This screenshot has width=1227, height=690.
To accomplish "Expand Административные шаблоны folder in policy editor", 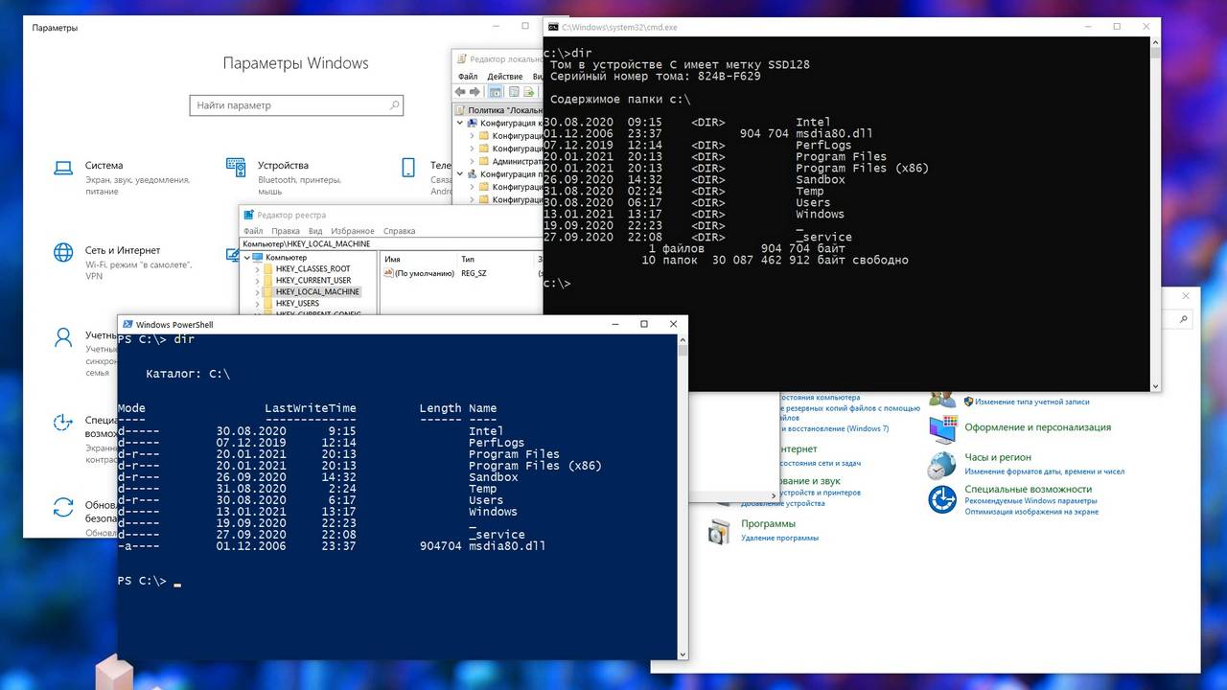I will [472, 161].
